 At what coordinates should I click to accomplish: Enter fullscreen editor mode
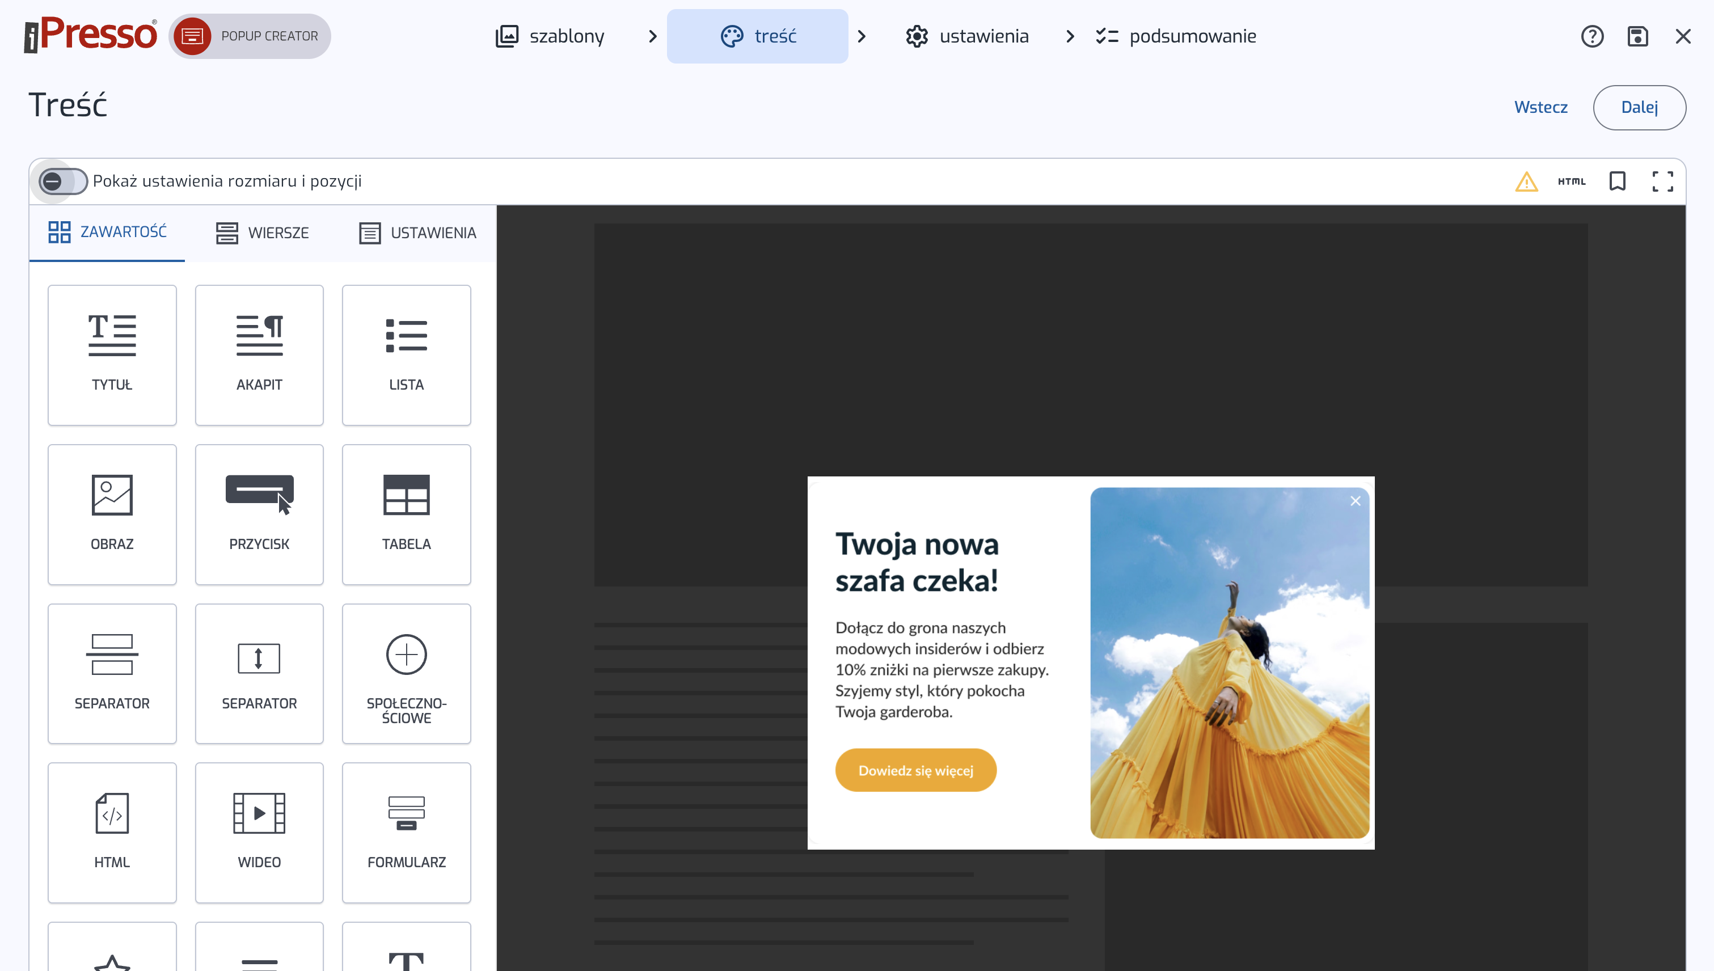coord(1662,181)
